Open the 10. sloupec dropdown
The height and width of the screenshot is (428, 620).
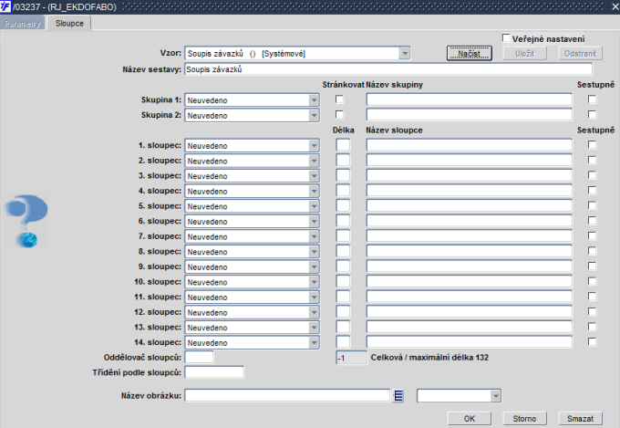(314, 282)
